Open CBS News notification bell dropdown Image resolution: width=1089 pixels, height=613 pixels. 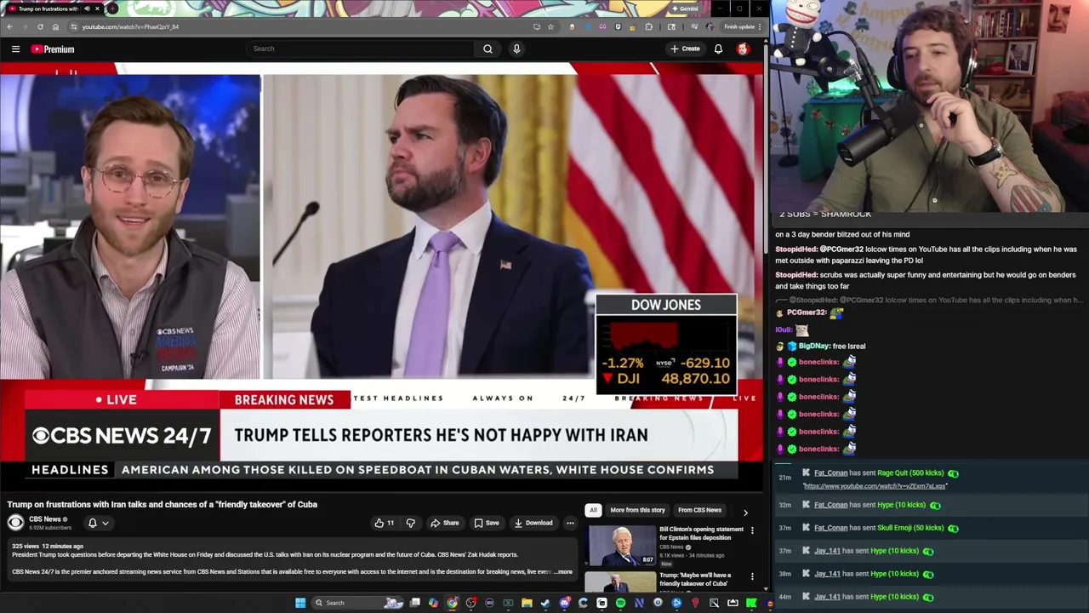(98, 523)
